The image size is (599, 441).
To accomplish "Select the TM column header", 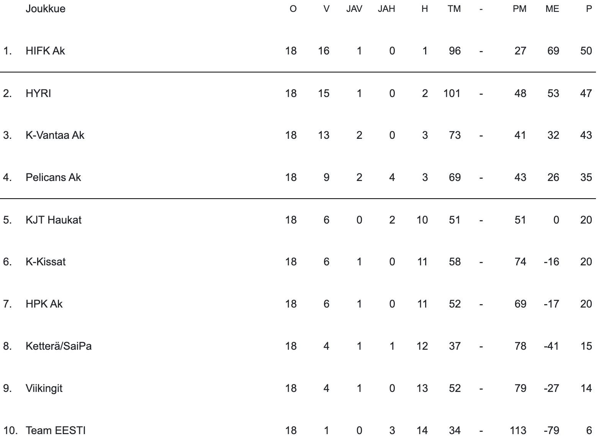I will click(454, 9).
